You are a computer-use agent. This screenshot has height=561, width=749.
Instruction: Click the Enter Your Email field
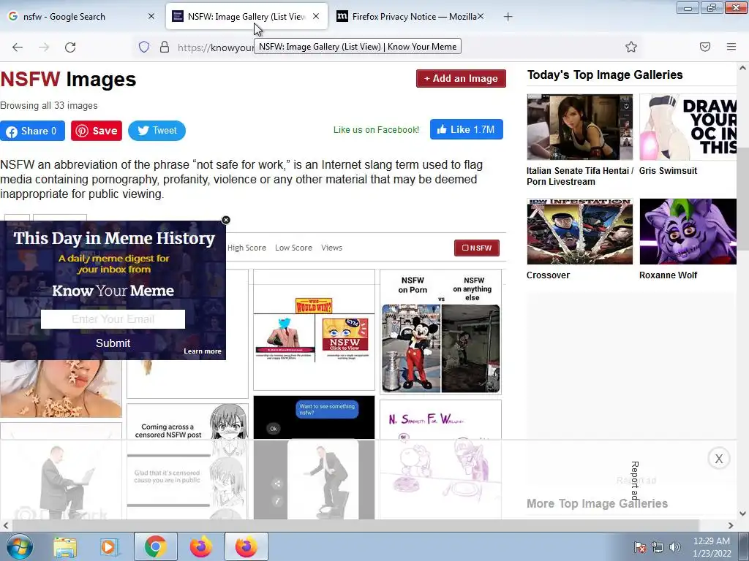click(113, 319)
